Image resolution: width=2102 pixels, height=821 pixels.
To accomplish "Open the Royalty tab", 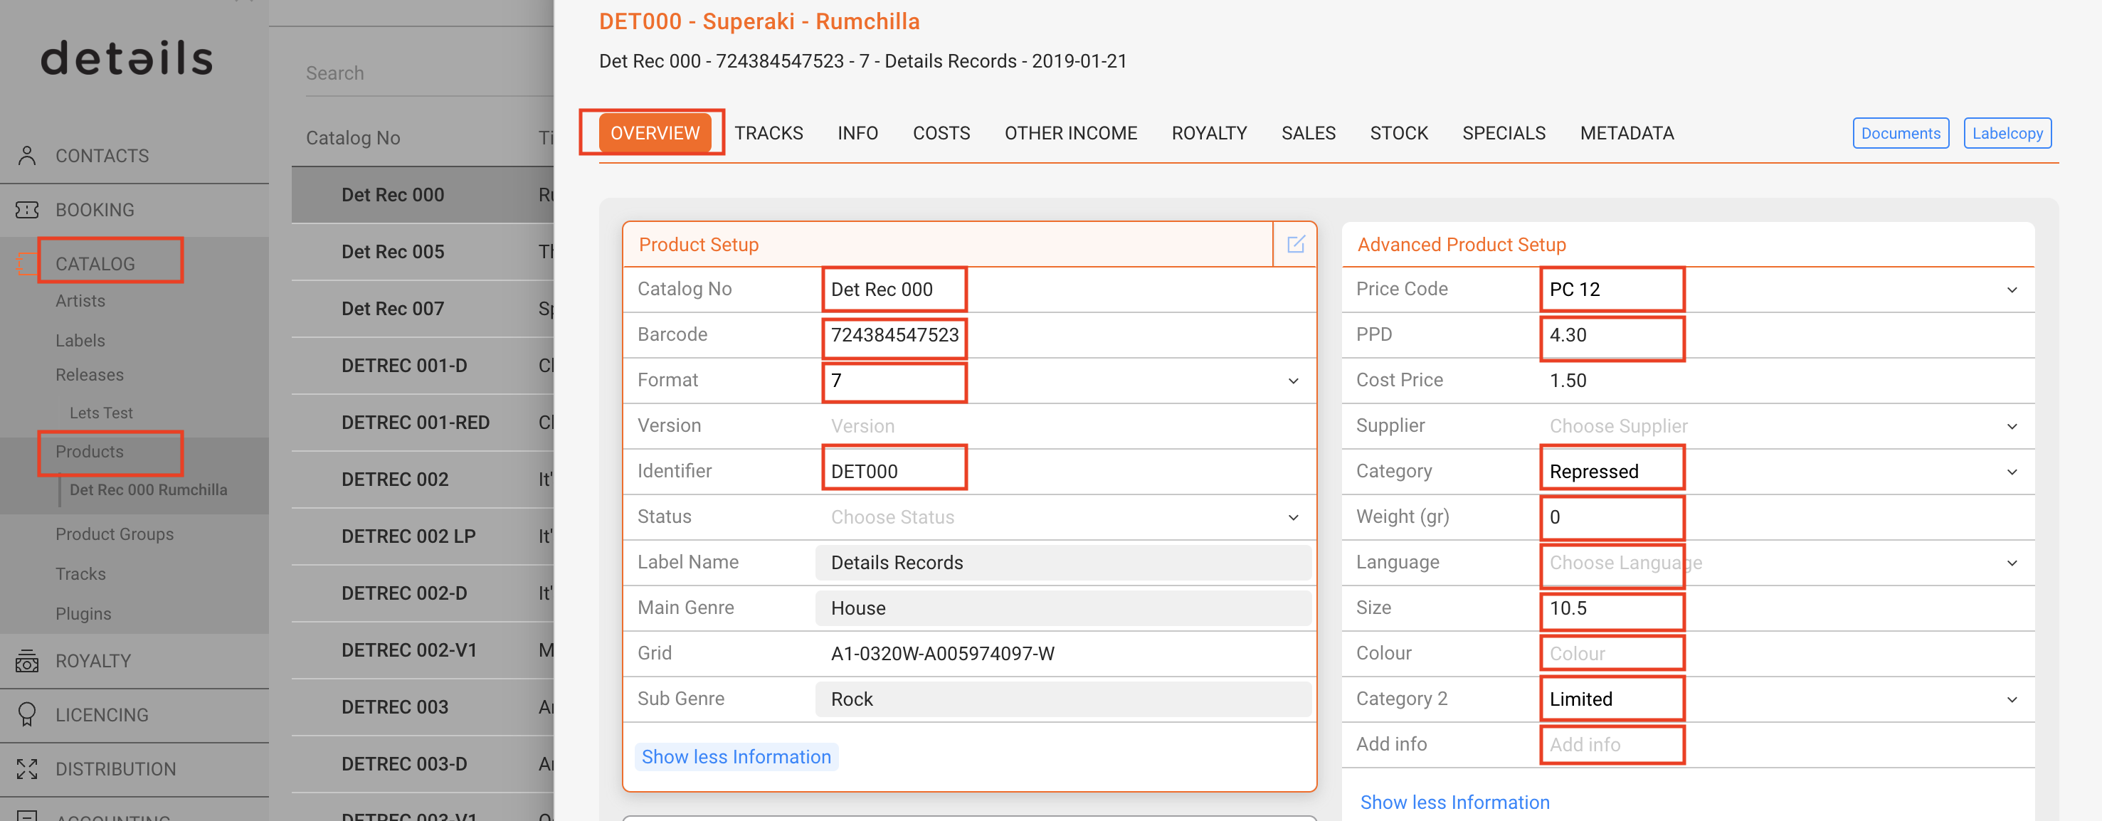I will point(1209,133).
